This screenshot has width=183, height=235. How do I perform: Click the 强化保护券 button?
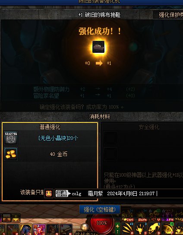168,15
